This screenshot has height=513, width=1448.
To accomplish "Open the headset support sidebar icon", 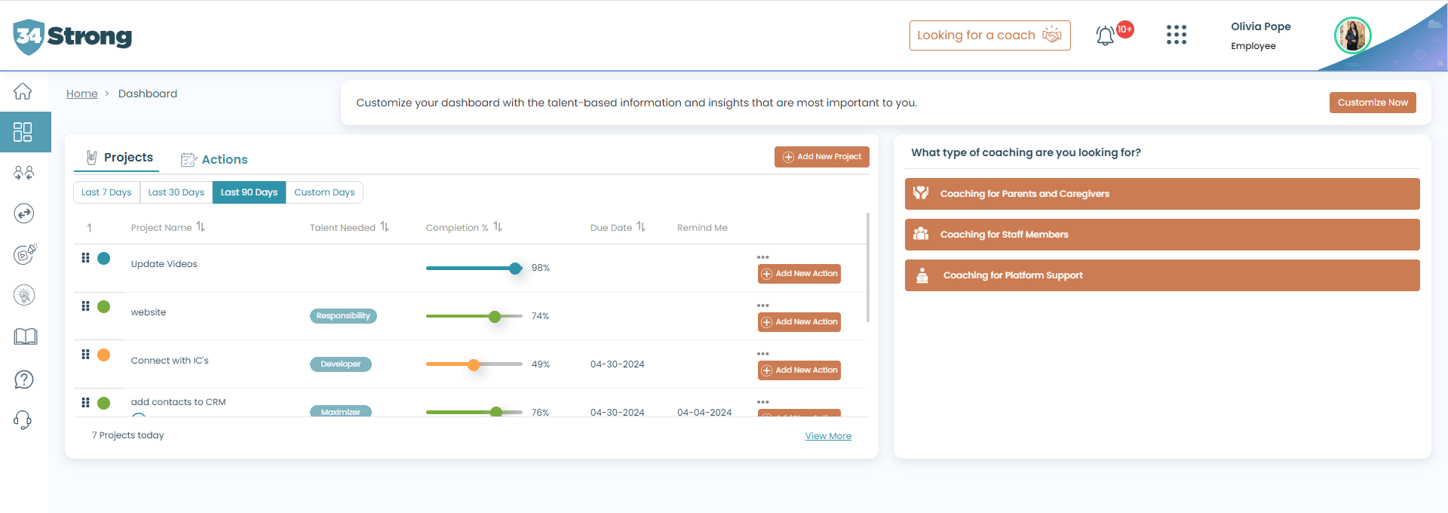I will [x=23, y=420].
